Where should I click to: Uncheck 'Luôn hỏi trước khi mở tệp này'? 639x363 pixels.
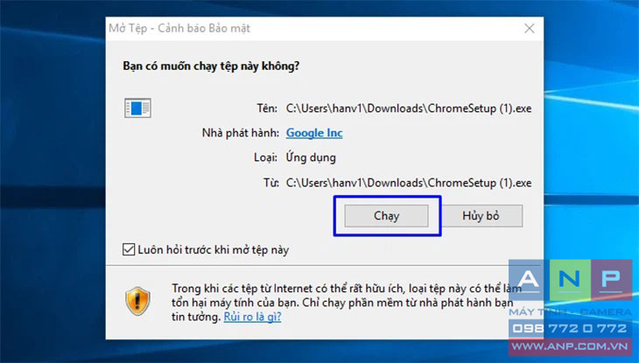129,249
